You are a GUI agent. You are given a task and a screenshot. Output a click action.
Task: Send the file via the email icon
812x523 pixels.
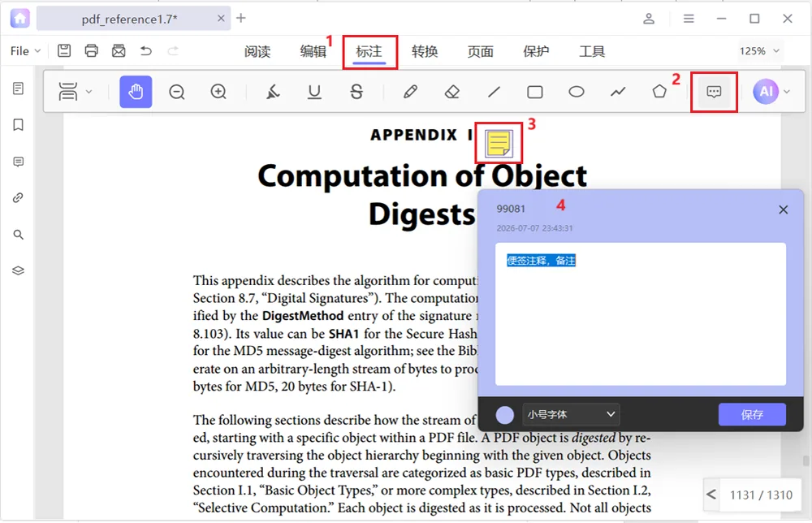[x=119, y=50]
